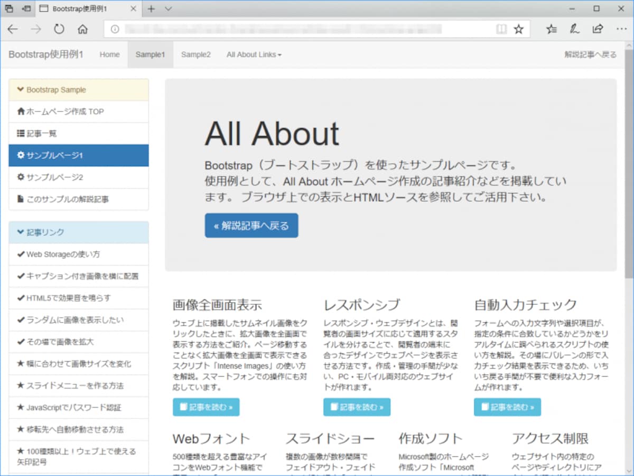Select サンプルページ2 sidebar item
634x476 pixels.
(79, 177)
